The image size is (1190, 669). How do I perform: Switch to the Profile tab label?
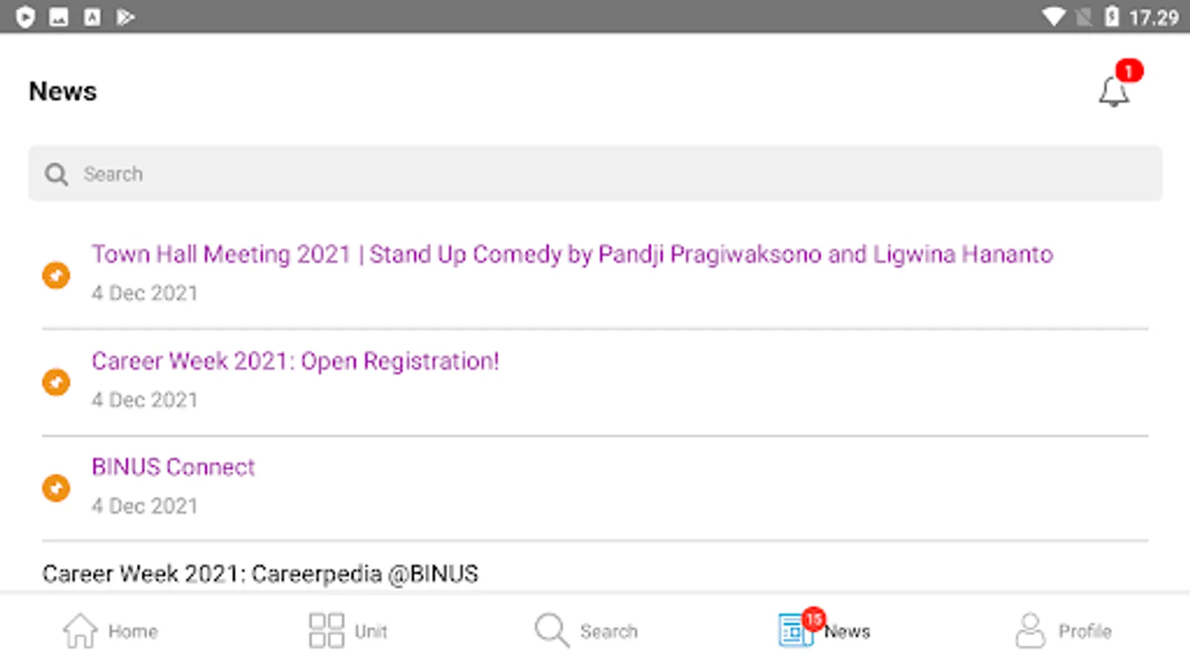pos(1084,631)
